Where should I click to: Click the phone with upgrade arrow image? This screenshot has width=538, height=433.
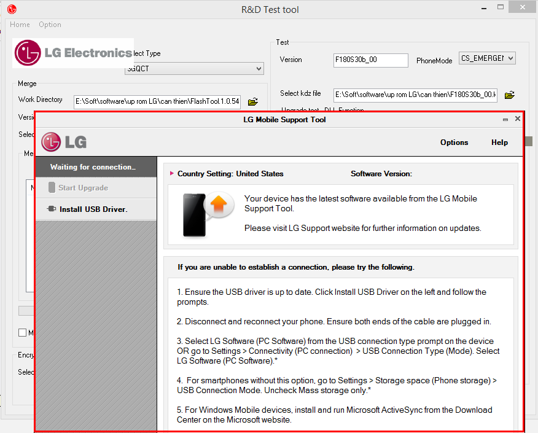(208, 214)
